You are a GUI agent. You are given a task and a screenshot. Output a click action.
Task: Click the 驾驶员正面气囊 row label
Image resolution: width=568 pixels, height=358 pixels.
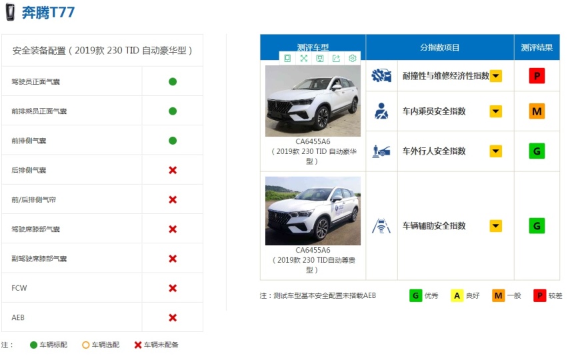pos(35,81)
